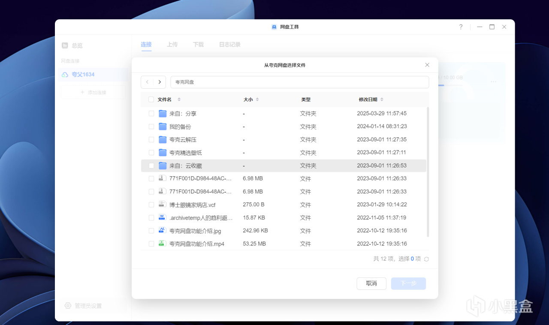549x325 pixels.
Task: Go back with the left arrow button
Action: coord(147,82)
